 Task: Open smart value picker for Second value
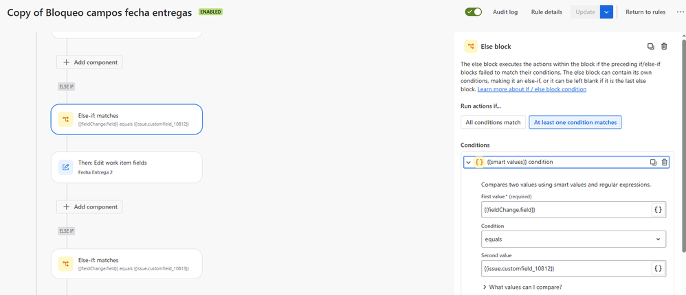pyautogui.click(x=658, y=269)
